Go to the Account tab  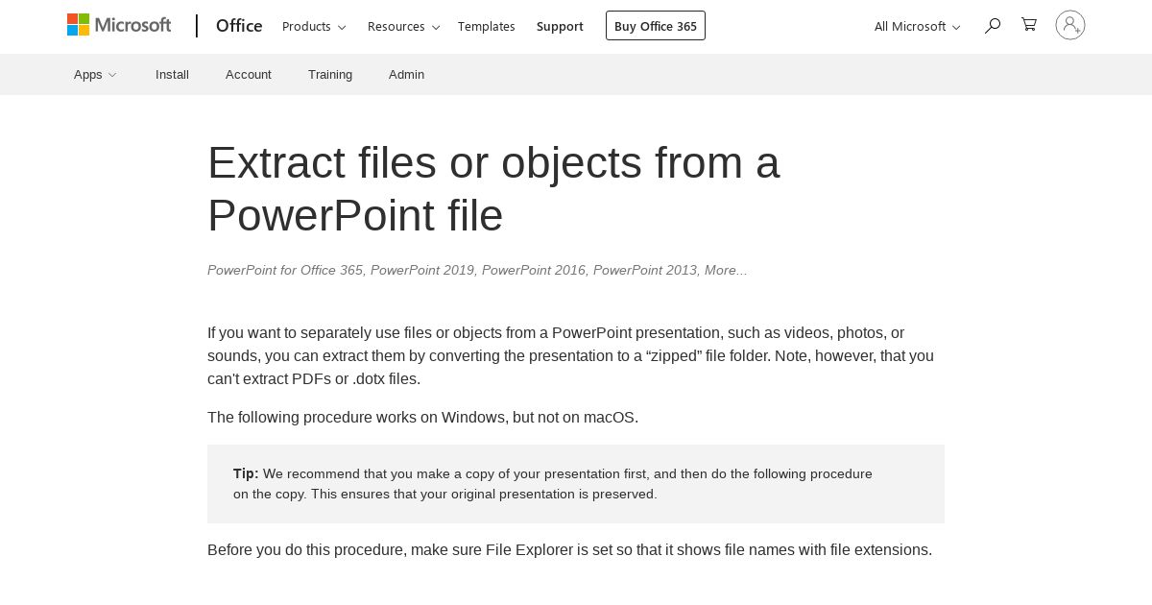pyautogui.click(x=249, y=74)
